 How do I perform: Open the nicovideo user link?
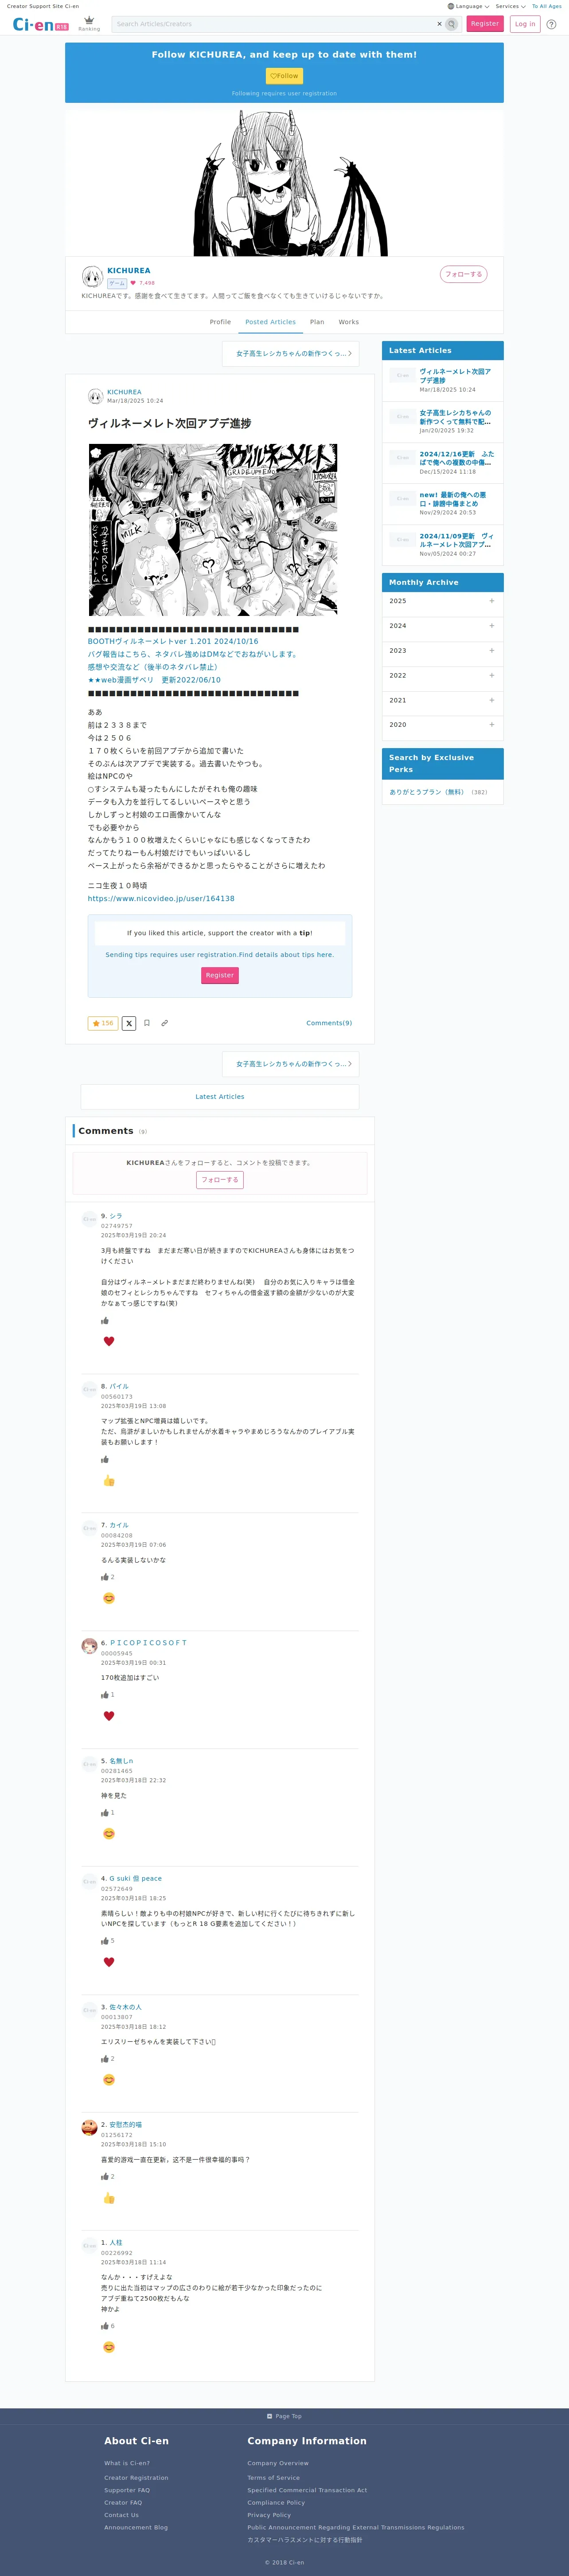pos(161,898)
